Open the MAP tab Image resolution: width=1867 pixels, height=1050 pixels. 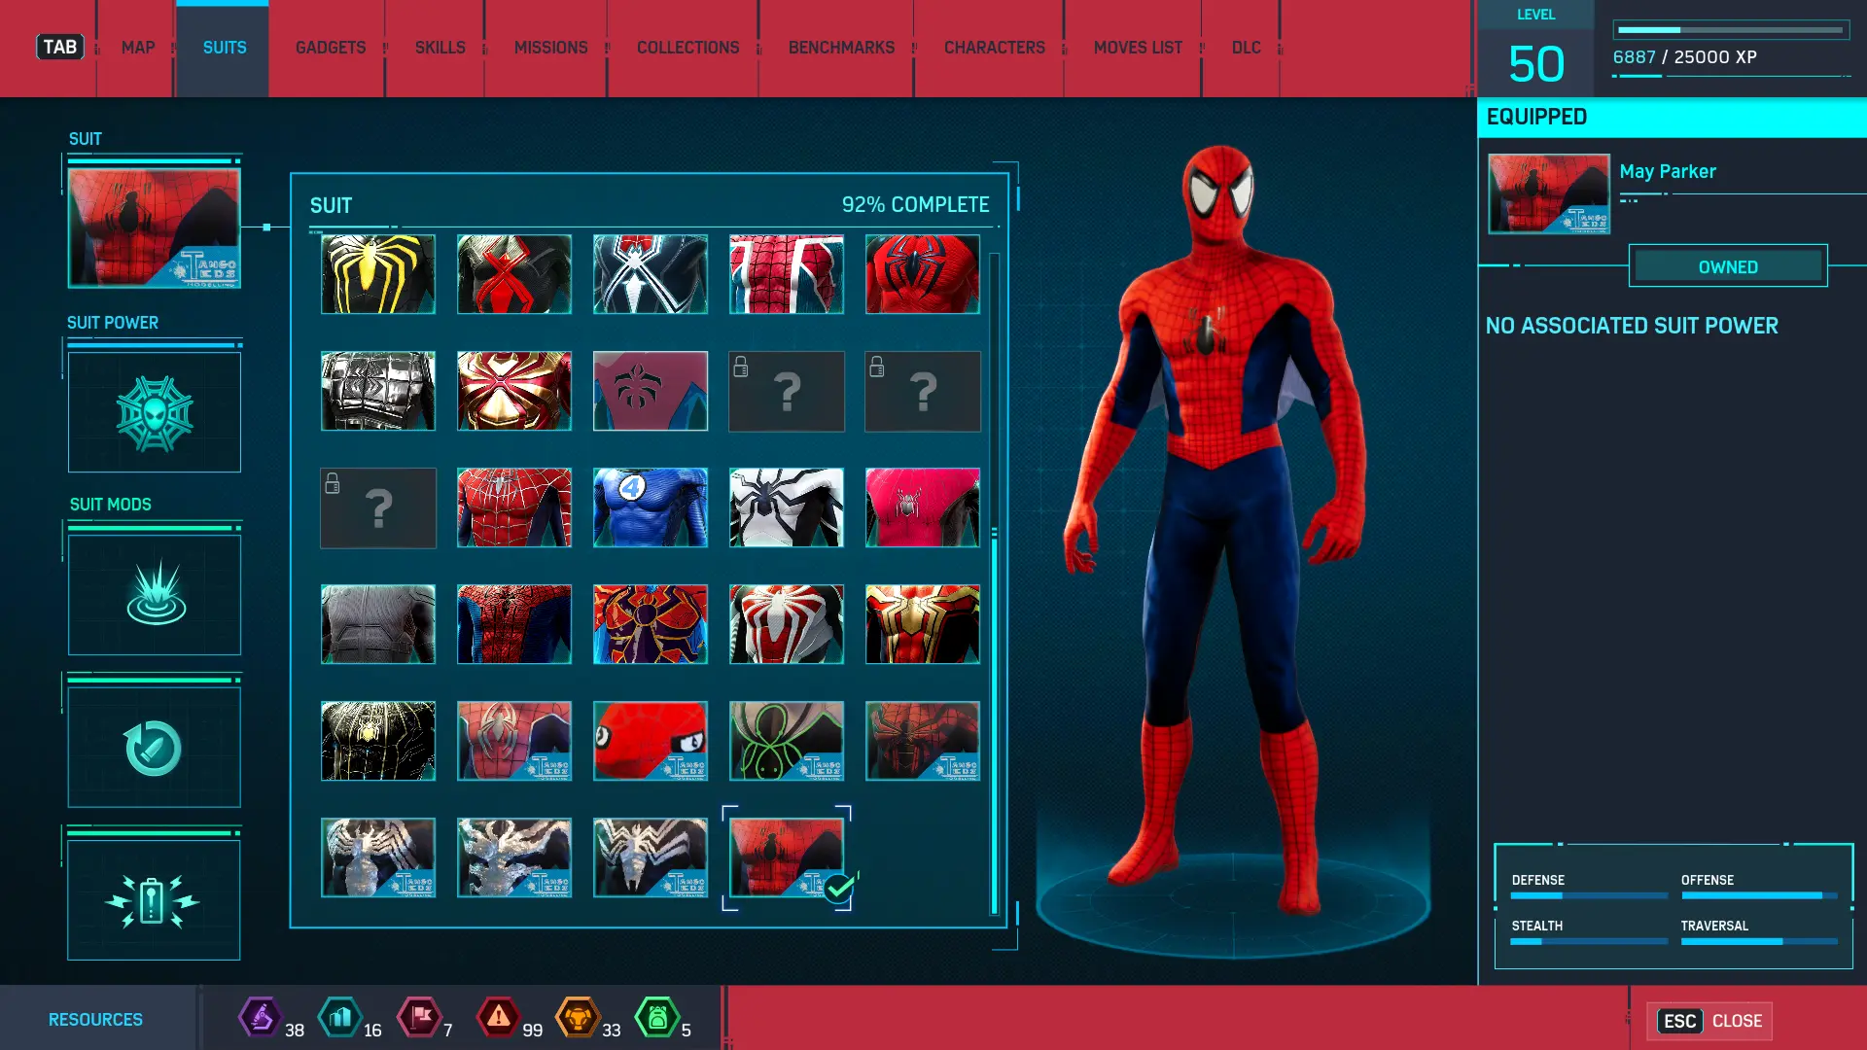pyautogui.click(x=138, y=48)
